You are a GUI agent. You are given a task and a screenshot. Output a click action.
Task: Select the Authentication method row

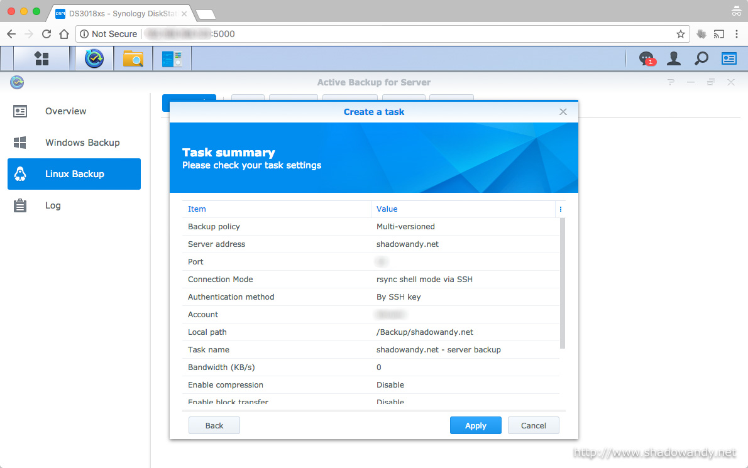(x=371, y=297)
